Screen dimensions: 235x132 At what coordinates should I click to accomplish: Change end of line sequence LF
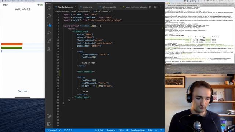[x=127, y=131]
